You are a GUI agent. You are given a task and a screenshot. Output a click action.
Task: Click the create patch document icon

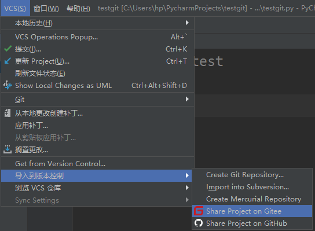(x=8, y=113)
